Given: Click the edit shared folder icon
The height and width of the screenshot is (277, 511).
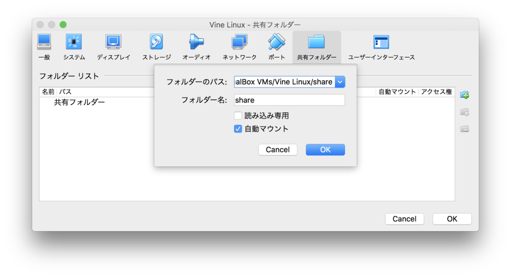Looking at the screenshot, I should click(465, 112).
